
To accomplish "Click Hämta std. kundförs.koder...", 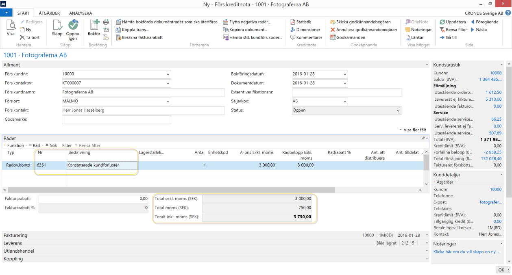I will (253, 37).
